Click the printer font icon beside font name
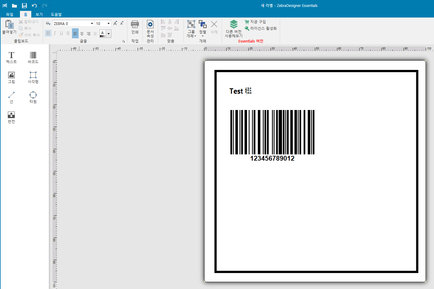 [x=48, y=23]
